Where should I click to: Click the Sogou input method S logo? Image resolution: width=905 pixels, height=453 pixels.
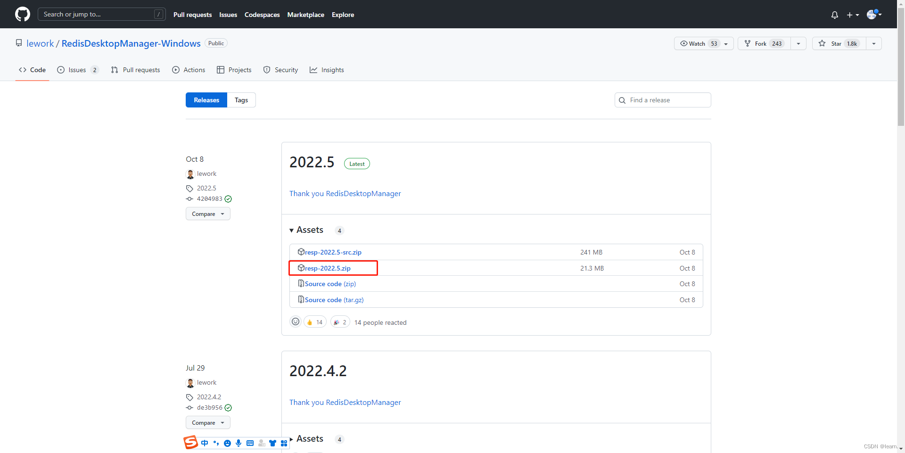[x=190, y=442]
